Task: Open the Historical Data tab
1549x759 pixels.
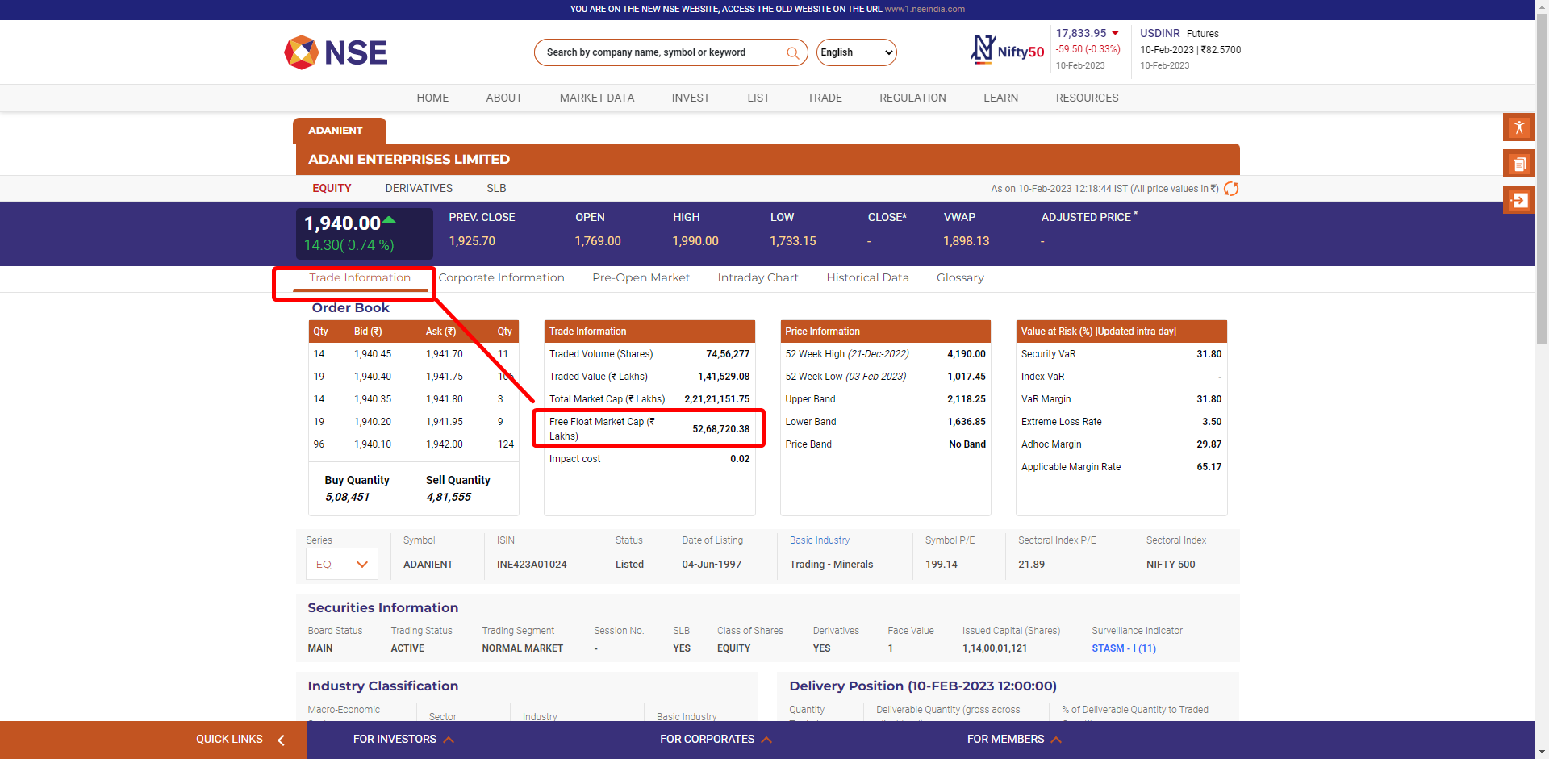Action: coord(867,278)
